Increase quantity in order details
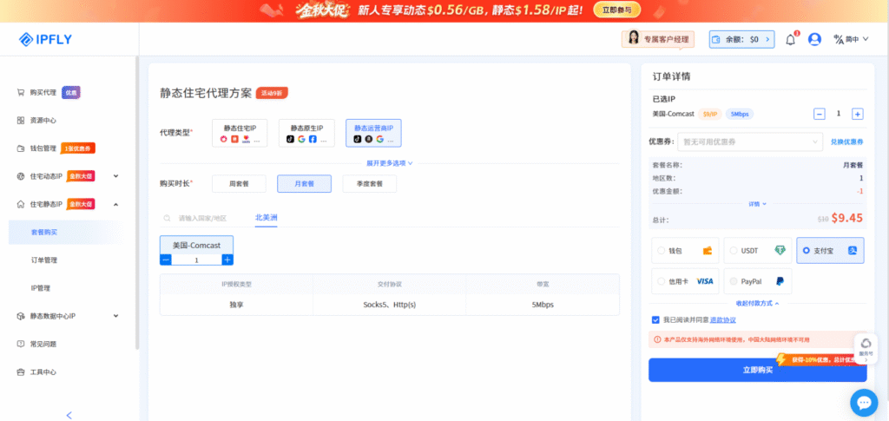Viewport: 889px width, 421px height. click(x=857, y=114)
